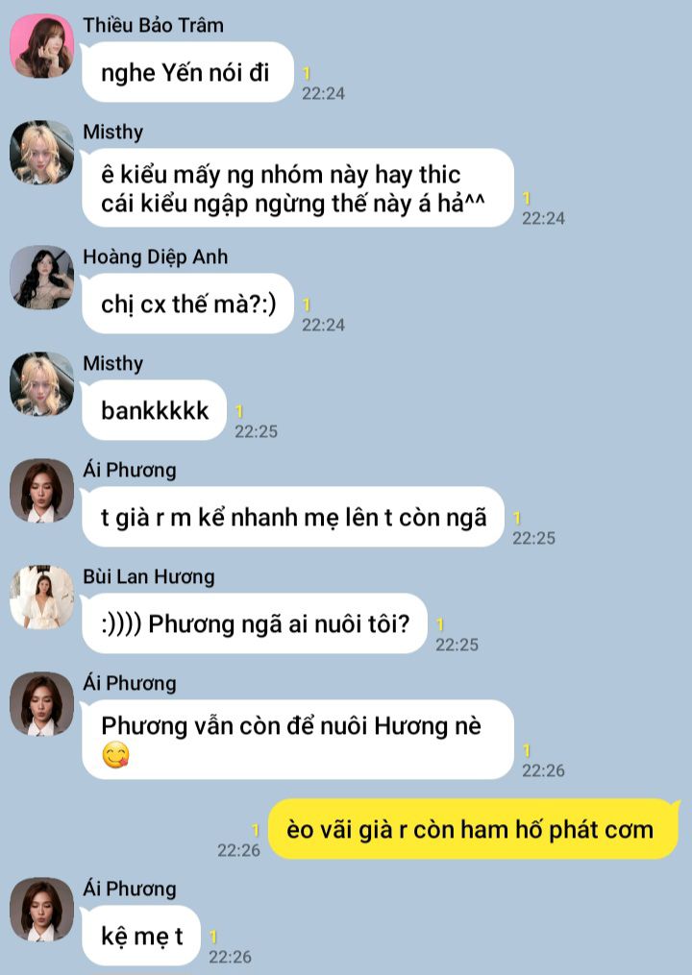Tap the 'nghe Yến nói đi' message
The height and width of the screenshot is (975, 692).
(x=187, y=73)
